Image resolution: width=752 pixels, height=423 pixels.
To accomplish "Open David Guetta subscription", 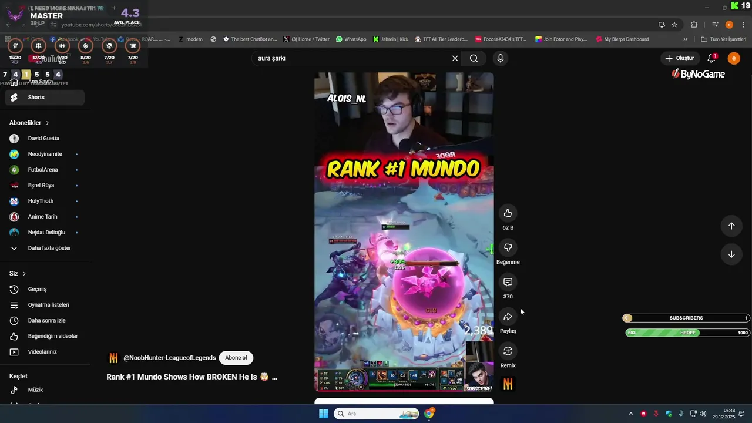I will (45, 139).
